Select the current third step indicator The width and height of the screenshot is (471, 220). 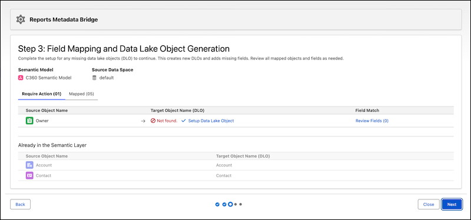(x=230, y=204)
